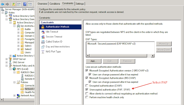The height and width of the screenshot is (105, 184).
Task: Click the Help question mark icon
Action: click(25, 4)
